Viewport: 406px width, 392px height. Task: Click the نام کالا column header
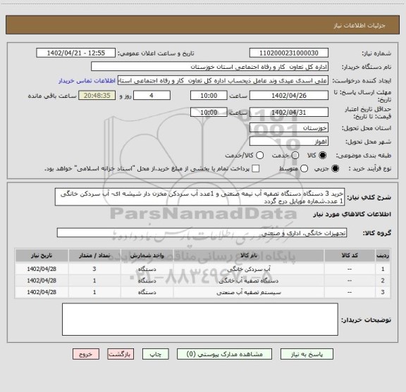(x=249, y=255)
